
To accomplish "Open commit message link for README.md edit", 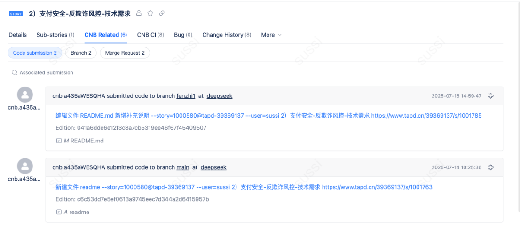I will 268,116.
